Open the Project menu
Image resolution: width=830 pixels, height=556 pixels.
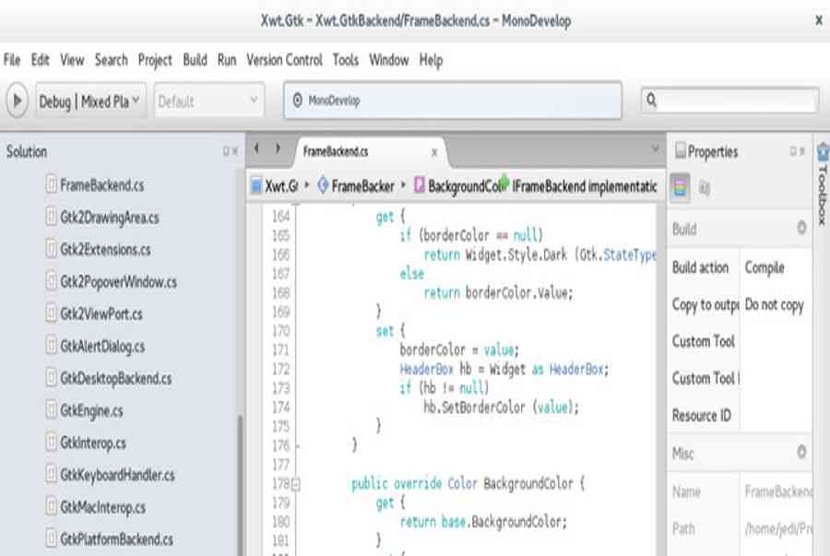point(155,60)
